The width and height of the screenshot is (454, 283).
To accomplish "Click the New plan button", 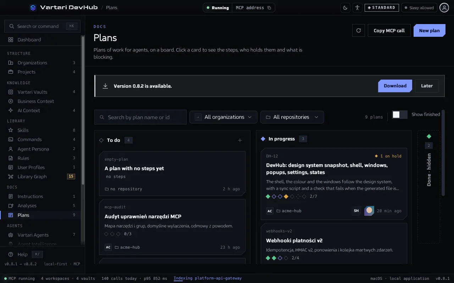I will coord(429,30).
